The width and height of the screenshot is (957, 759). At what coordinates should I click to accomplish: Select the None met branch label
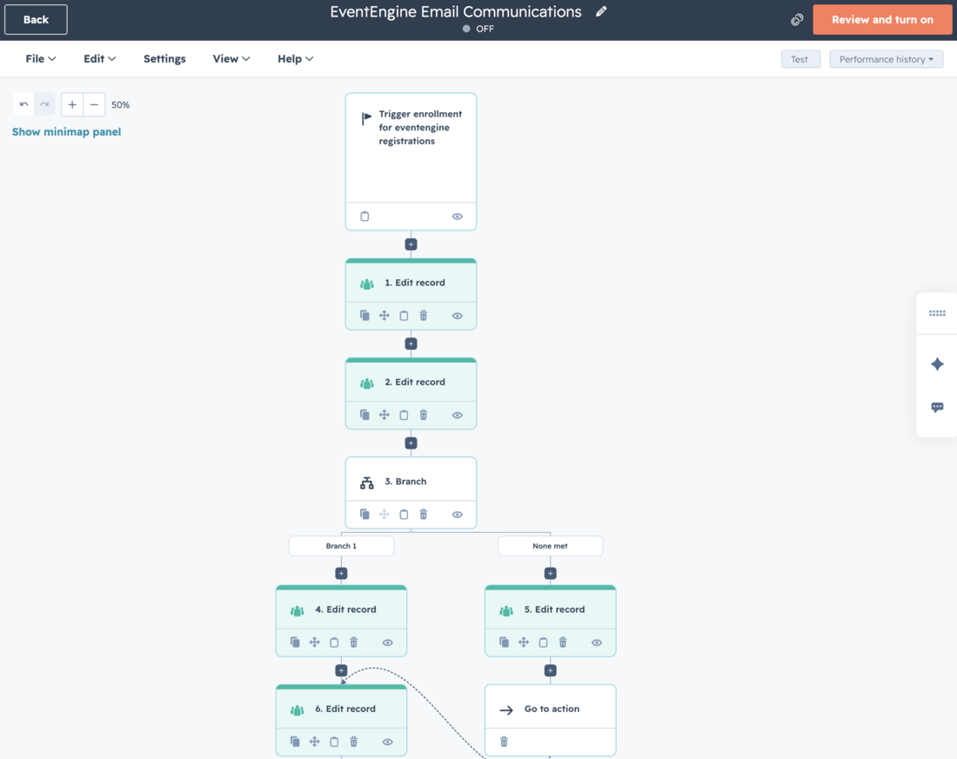click(550, 545)
